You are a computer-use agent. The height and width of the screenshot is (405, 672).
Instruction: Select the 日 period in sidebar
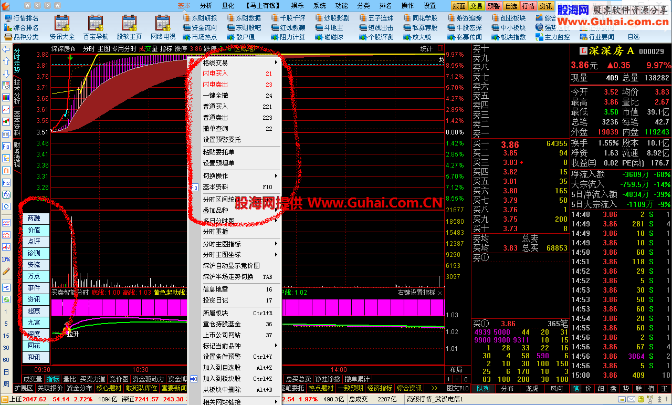pos(6,372)
